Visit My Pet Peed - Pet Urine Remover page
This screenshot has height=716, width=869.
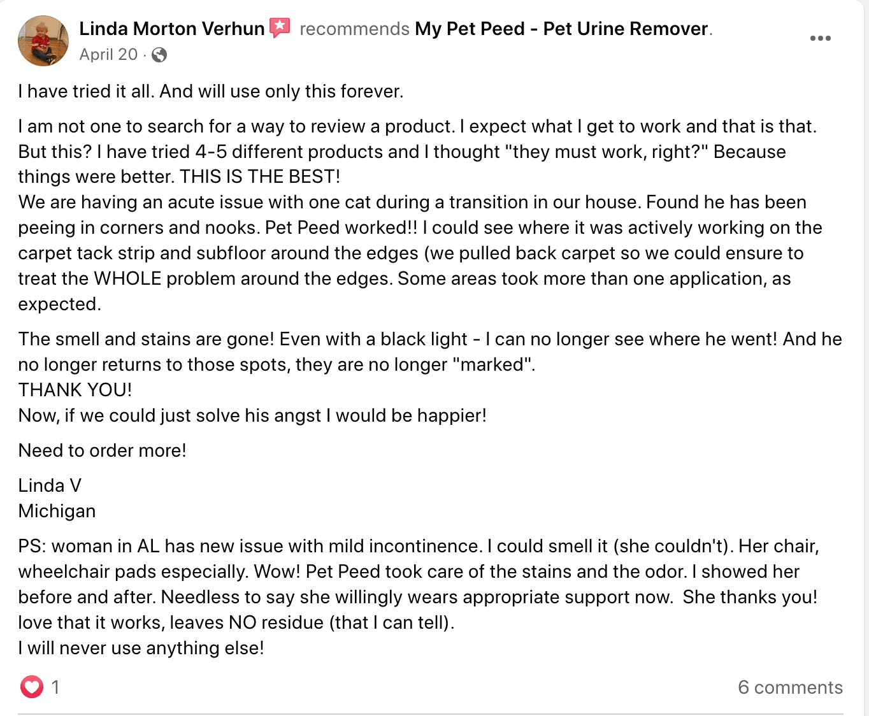[561, 29]
